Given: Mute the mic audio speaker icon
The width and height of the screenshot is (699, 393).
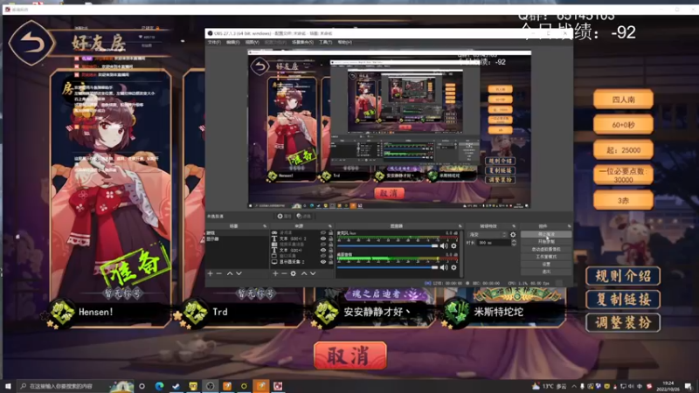Looking at the screenshot, I should (x=444, y=245).
